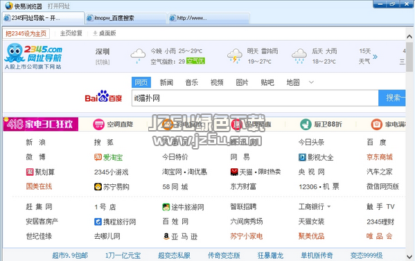
Task: Select the 贴吧 search tab
Action: point(267,82)
